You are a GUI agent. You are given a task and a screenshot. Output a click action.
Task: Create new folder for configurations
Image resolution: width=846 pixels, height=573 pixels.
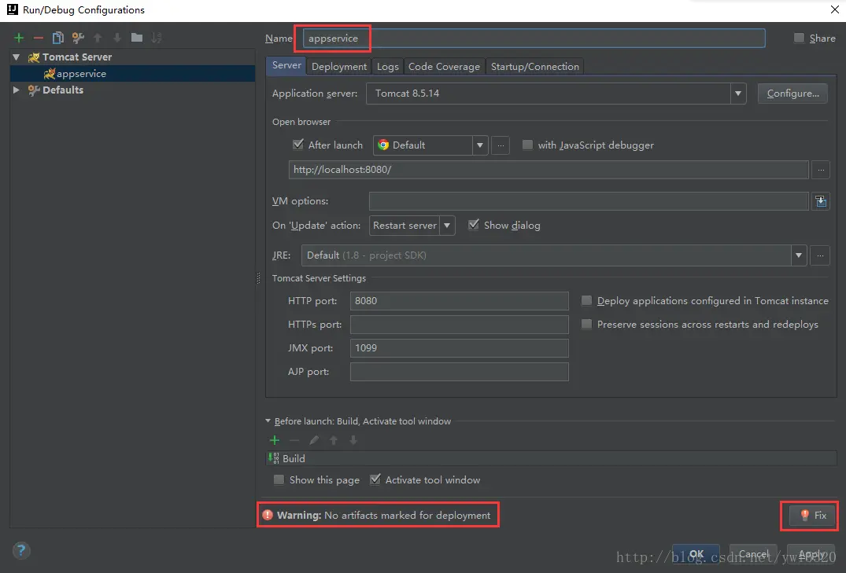click(x=137, y=38)
